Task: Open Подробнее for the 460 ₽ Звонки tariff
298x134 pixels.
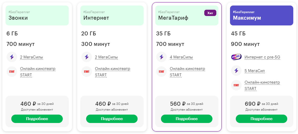Action: click(x=37, y=119)
